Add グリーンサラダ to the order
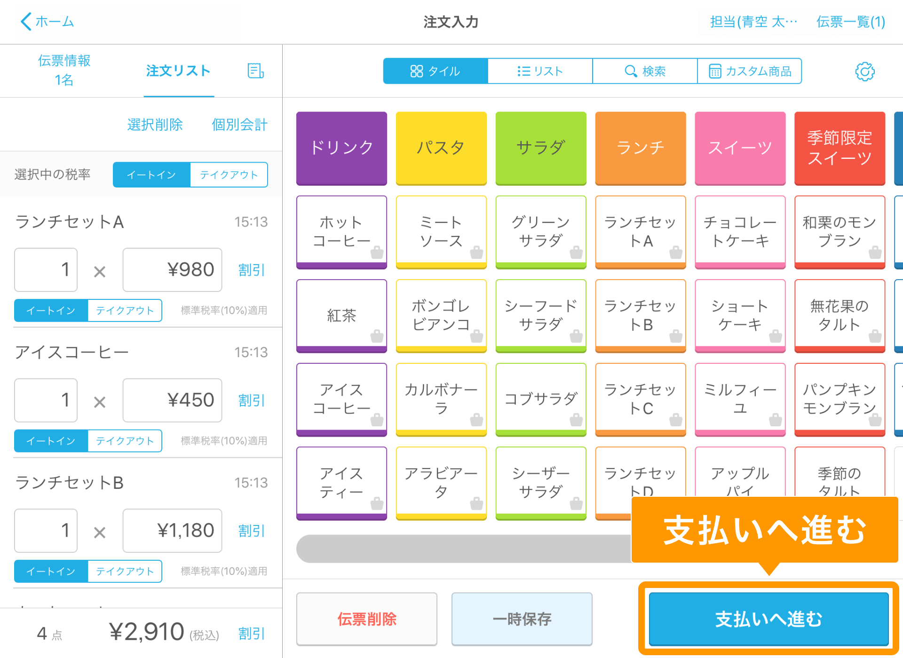 (x=541, y=232)
